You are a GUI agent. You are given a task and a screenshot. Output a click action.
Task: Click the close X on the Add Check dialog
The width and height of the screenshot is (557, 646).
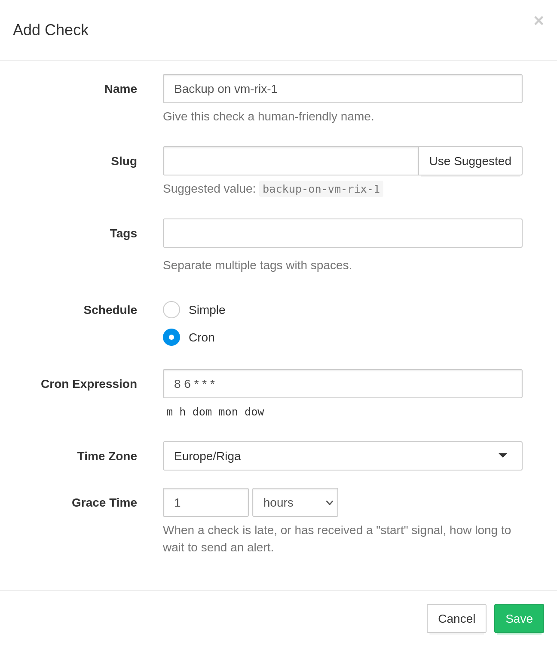pos(539,20)
